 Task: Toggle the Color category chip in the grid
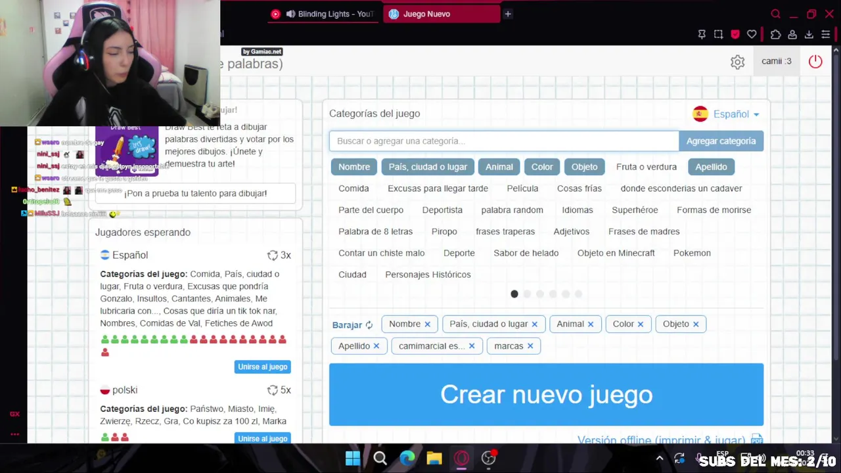point(542,167)
